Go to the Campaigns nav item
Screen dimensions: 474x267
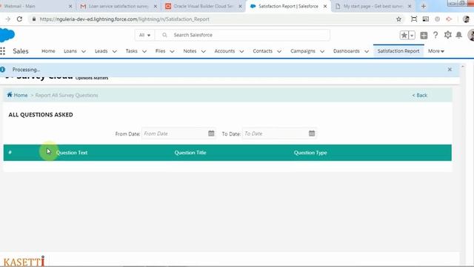(x=303, y=51)
